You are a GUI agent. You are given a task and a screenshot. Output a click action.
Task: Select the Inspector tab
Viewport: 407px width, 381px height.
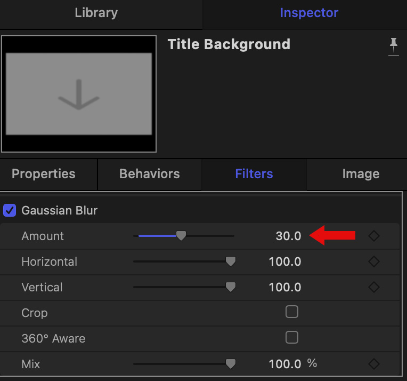click(x=309, y=13)
